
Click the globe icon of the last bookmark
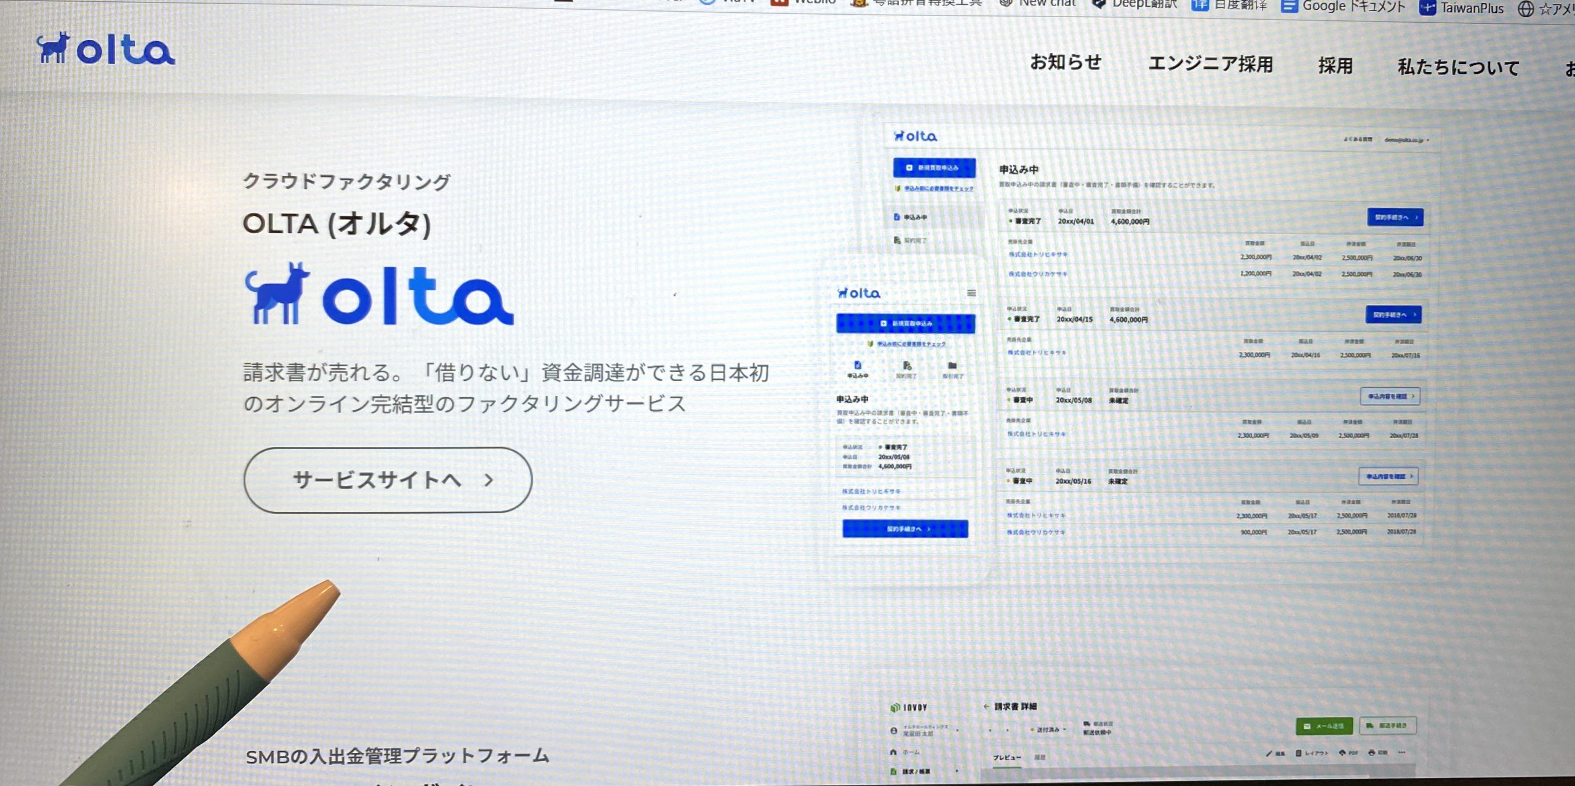coord(1525,9)
